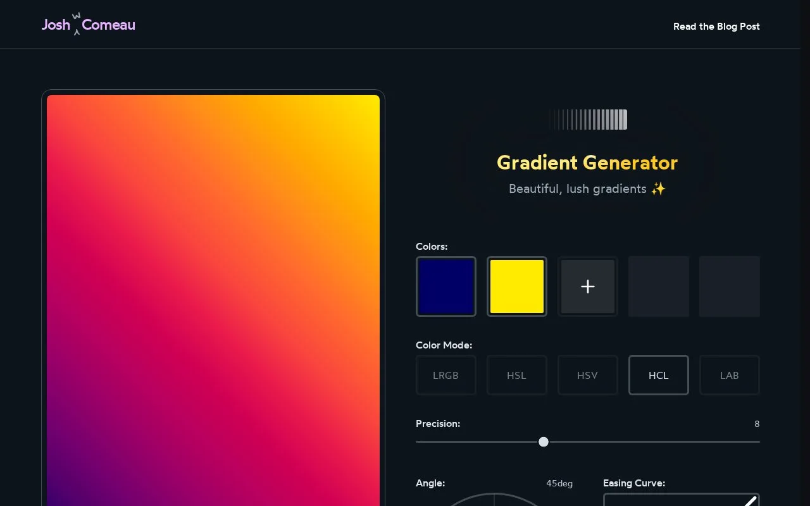The height and width of the screenshot is (506, 810).
Task: Click the Easing Curve editor box
Action: 682,500
